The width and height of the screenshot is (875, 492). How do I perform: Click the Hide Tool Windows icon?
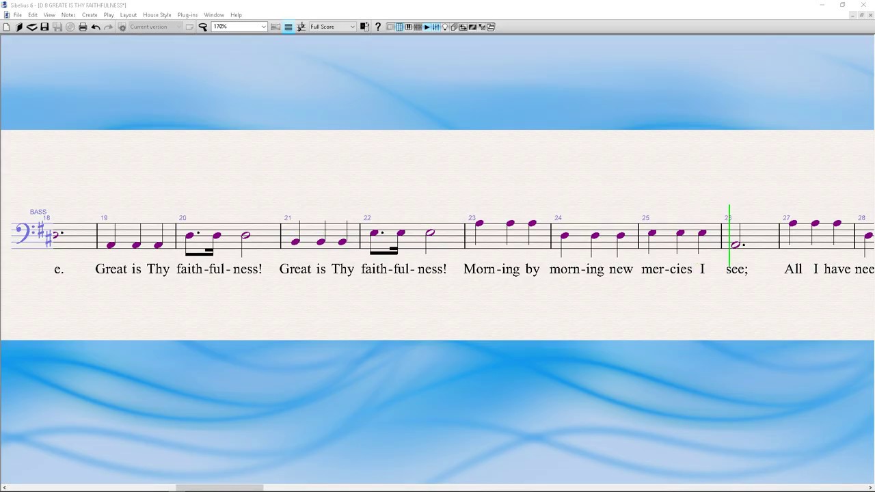coord(491,27)
